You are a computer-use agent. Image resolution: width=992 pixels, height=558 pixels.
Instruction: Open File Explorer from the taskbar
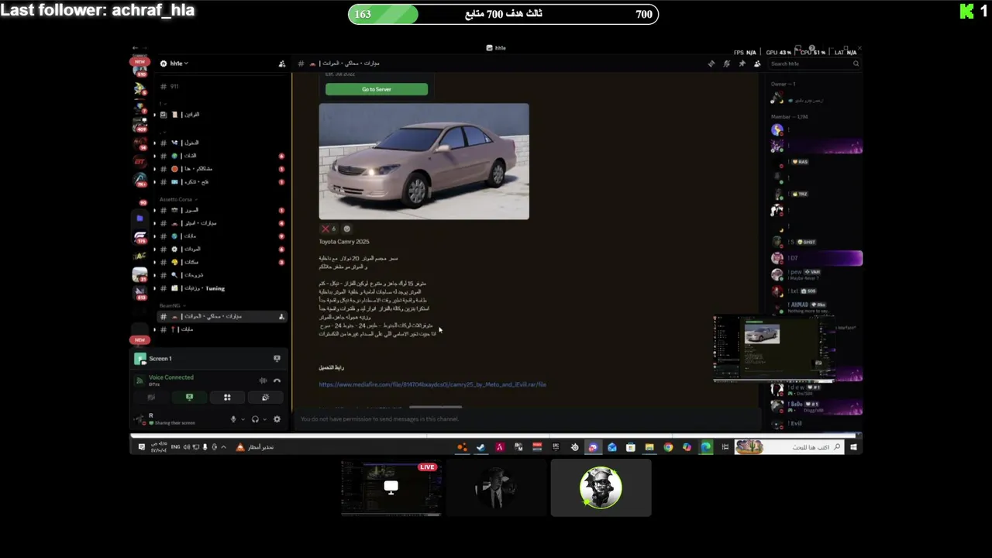[x=649, y=447]
